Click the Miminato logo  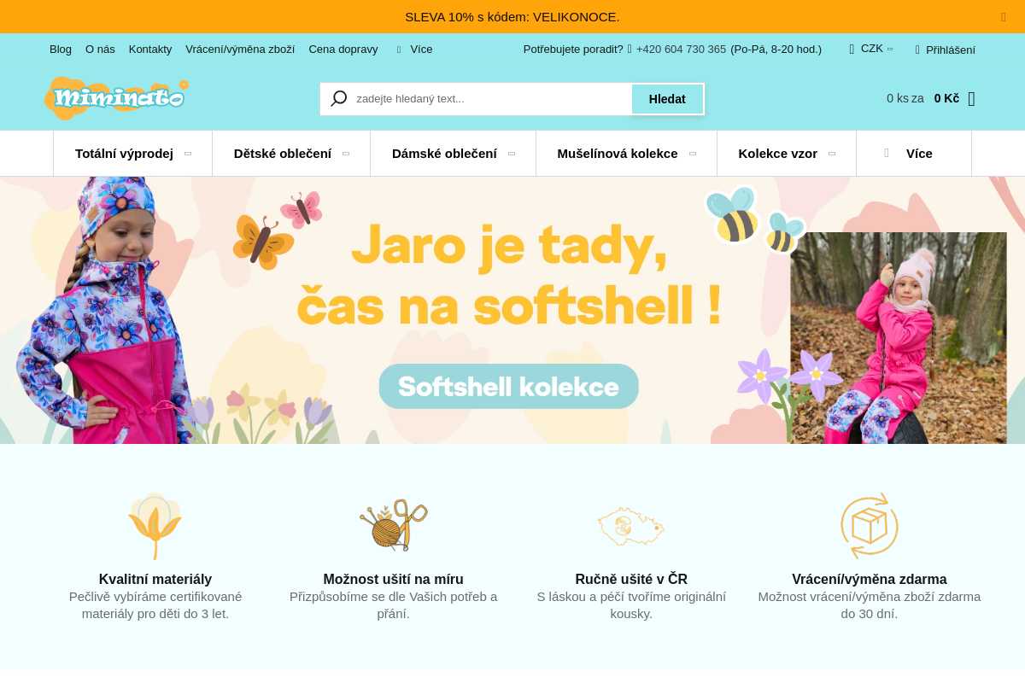click(116, 98)
